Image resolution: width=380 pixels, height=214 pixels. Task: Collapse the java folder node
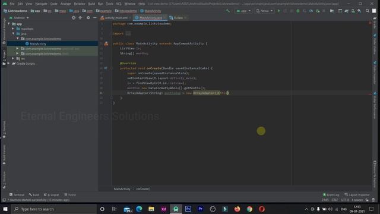(13, 34)
